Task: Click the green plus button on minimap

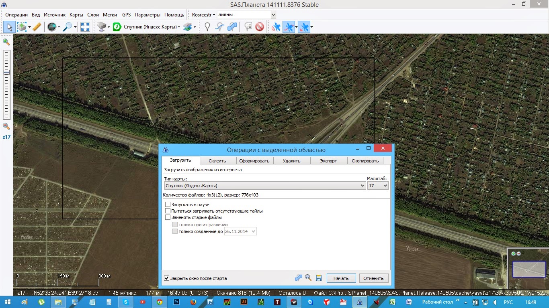Action: pyautogui.click(x=513, y=253)
